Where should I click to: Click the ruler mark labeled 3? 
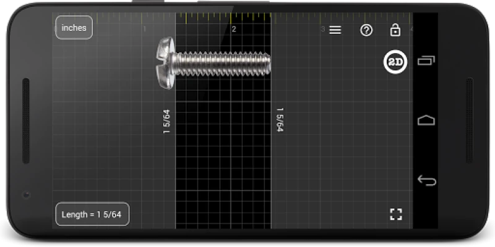click(x=322, y=29)
